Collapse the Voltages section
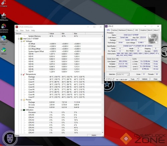This screenshot has height=146, width=167. pyautogui.click(x=21, y=41)
